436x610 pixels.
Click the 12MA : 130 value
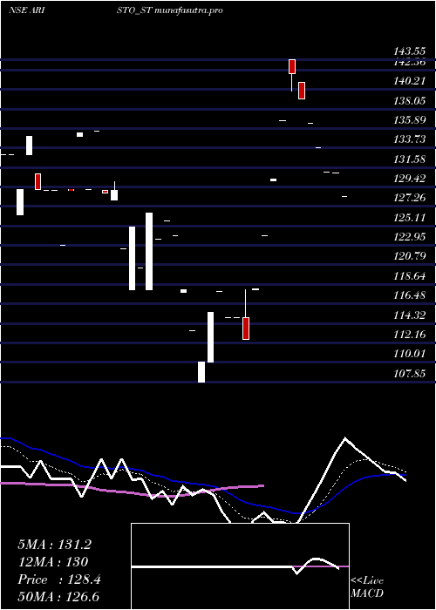click(x=52, y=562)
